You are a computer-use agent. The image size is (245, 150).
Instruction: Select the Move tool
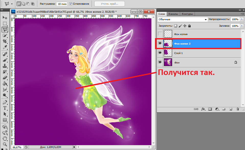(5, 17)
